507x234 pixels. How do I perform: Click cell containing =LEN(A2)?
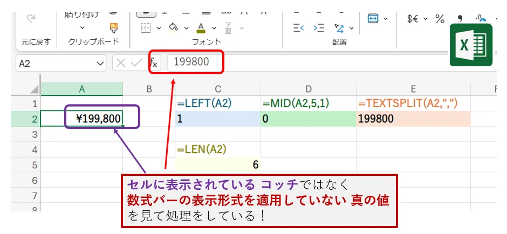click(x=218, y=150)
